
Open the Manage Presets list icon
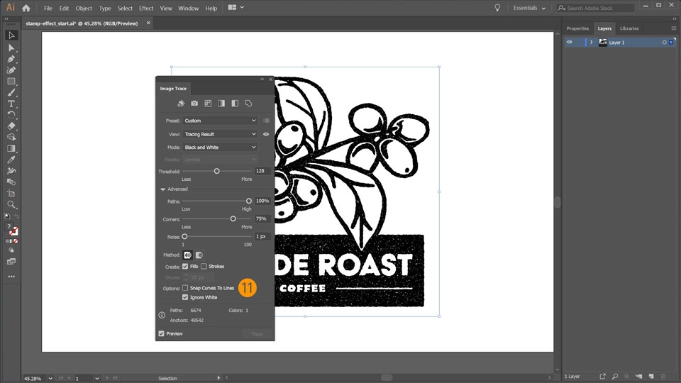pos(266,121)
